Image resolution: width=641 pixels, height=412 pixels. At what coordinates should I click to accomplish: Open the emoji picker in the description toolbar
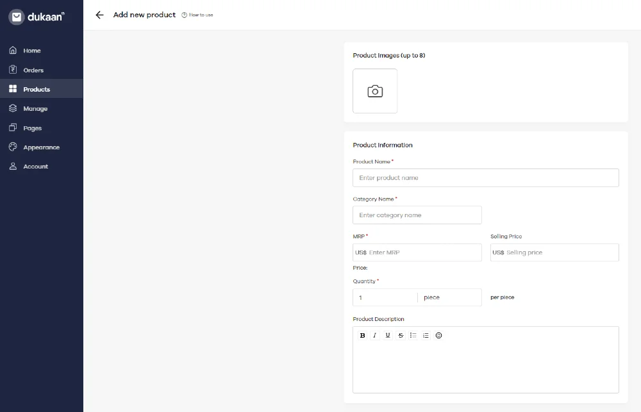(438, 335)
